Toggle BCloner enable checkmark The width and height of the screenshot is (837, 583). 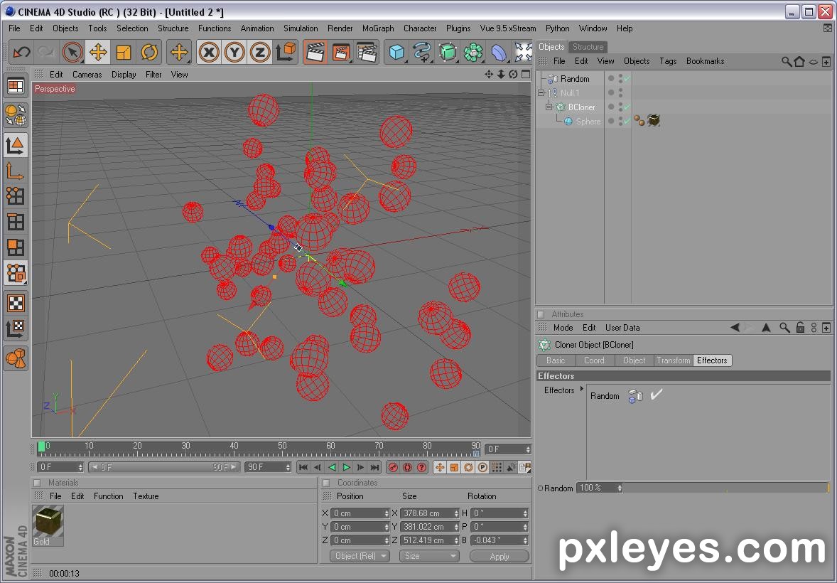627,107
